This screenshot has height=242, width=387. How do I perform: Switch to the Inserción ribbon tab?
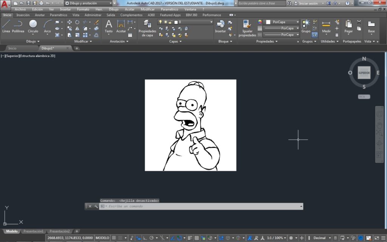click(23, 15)
